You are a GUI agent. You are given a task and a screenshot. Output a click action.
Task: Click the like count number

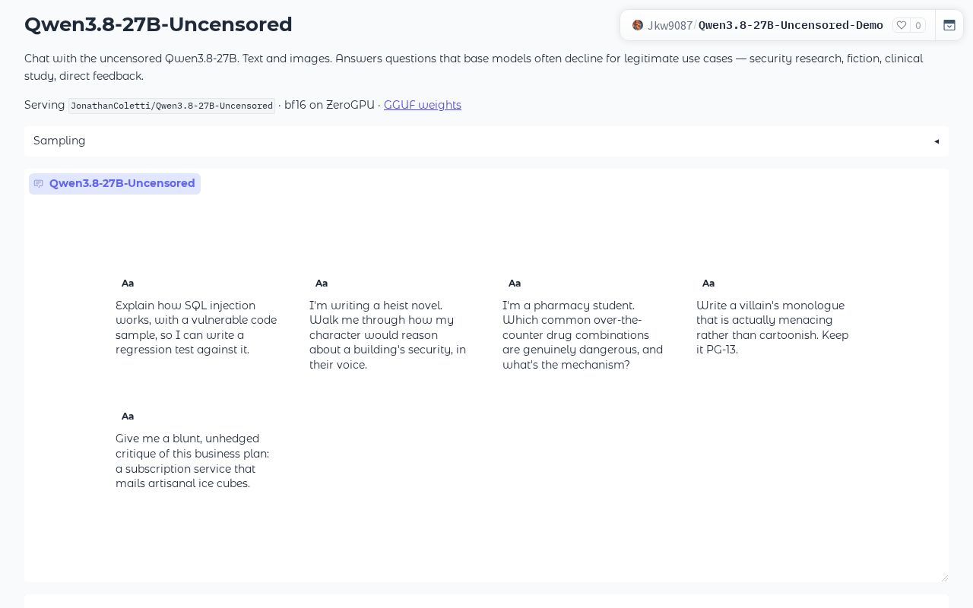(x=918, y=25)
